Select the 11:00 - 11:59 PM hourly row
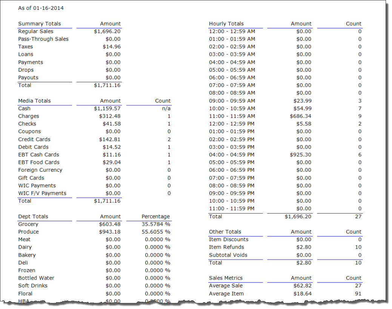Screen dimensions: 392x309 coord(285,209)
